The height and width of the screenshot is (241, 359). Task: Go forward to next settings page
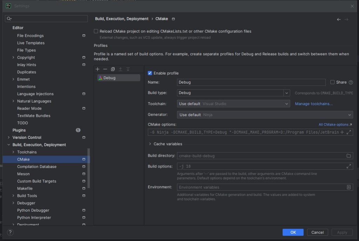point(347,20)
